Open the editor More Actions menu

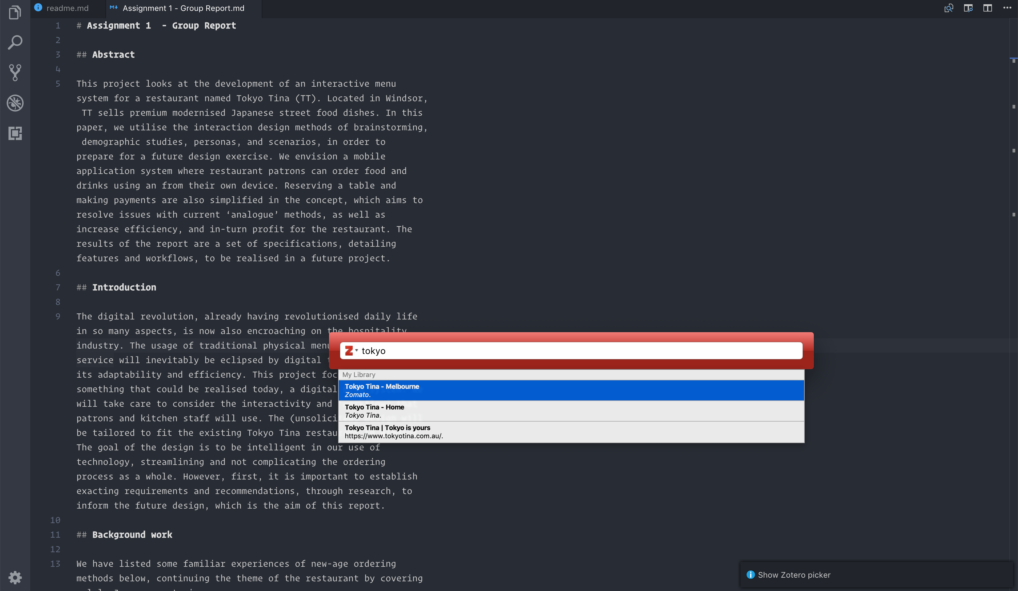pos(1007,8)
